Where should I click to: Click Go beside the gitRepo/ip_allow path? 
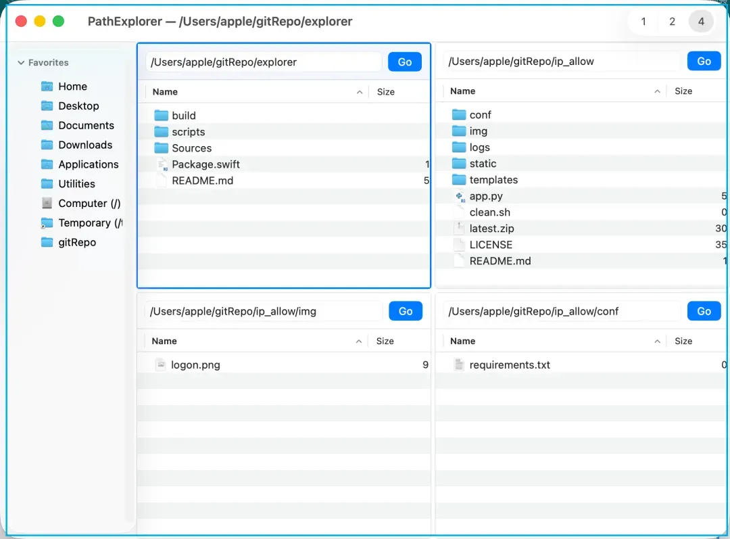[704, 61]
